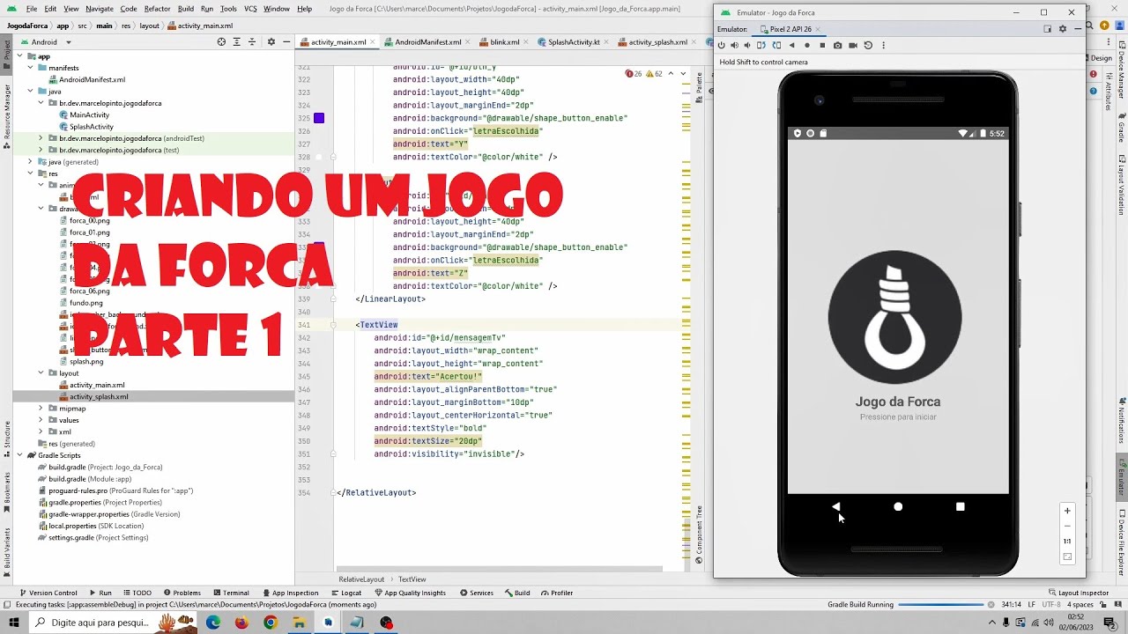Click select opened file target icon in Project panel
The width and height of the screenshot is (1128, 634).
click(221, 41)
